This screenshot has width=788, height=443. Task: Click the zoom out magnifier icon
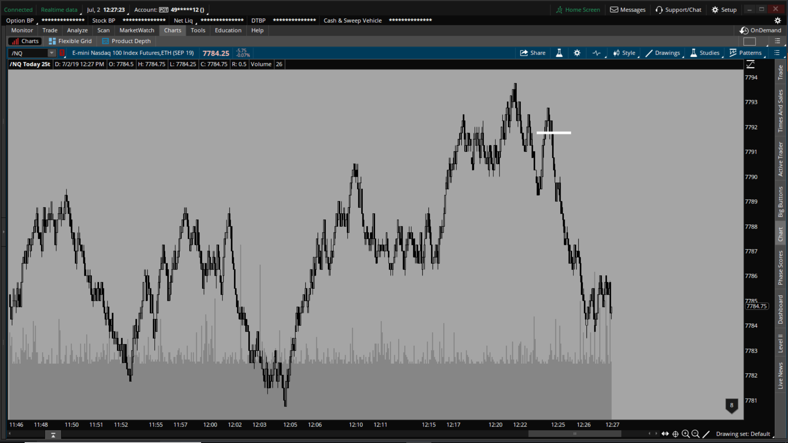(696, 434)
